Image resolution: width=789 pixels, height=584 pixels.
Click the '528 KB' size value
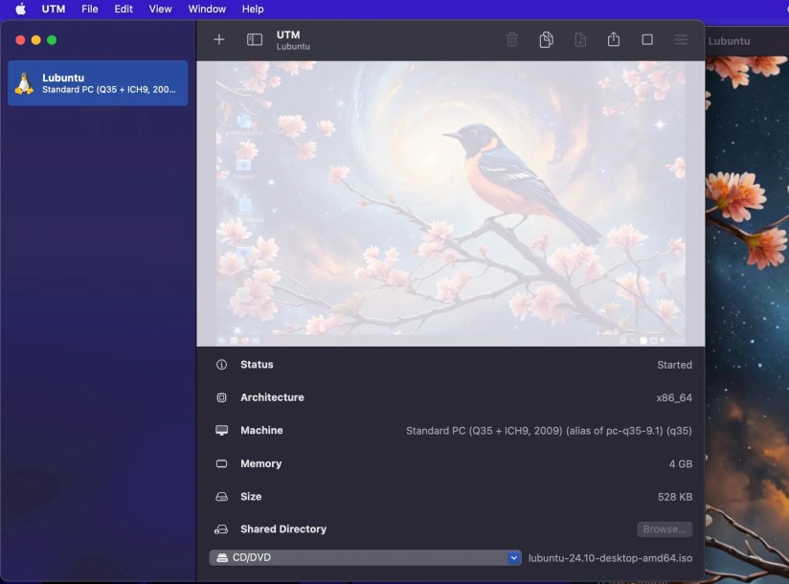pyautogui.click(x=675, y=497)
